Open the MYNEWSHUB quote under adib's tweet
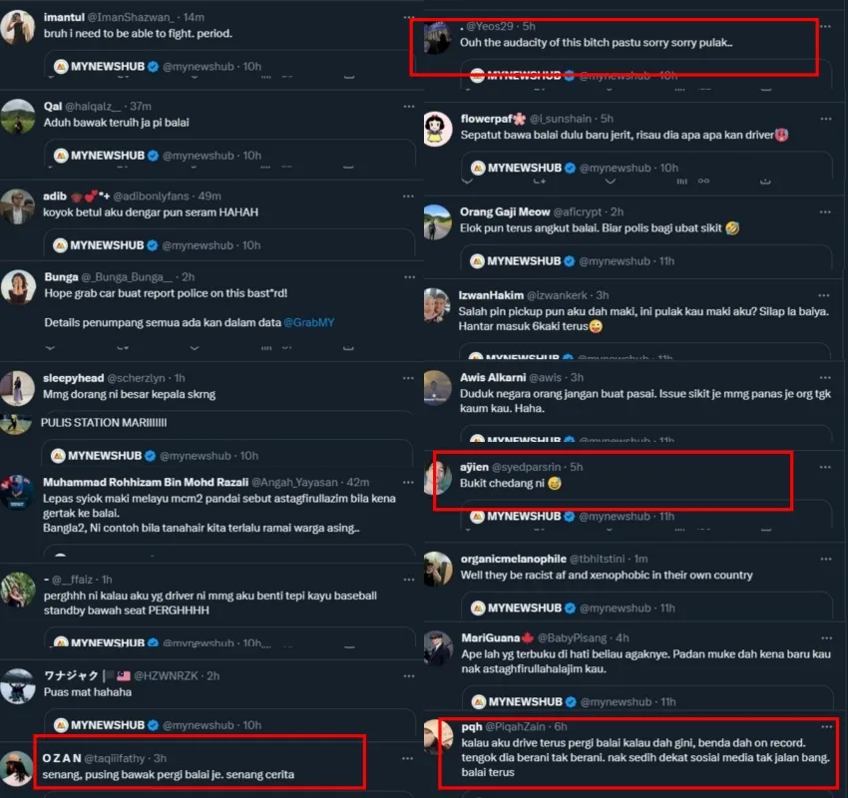Screen dimensions: 848x798 click(229, 243)
